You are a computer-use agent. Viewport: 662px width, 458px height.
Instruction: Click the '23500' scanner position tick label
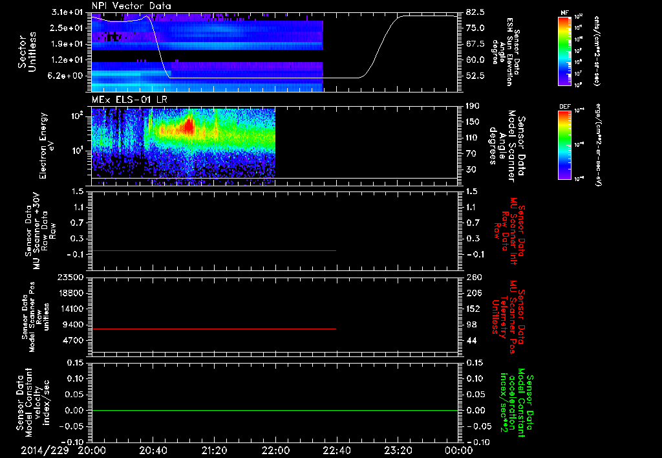72,277
